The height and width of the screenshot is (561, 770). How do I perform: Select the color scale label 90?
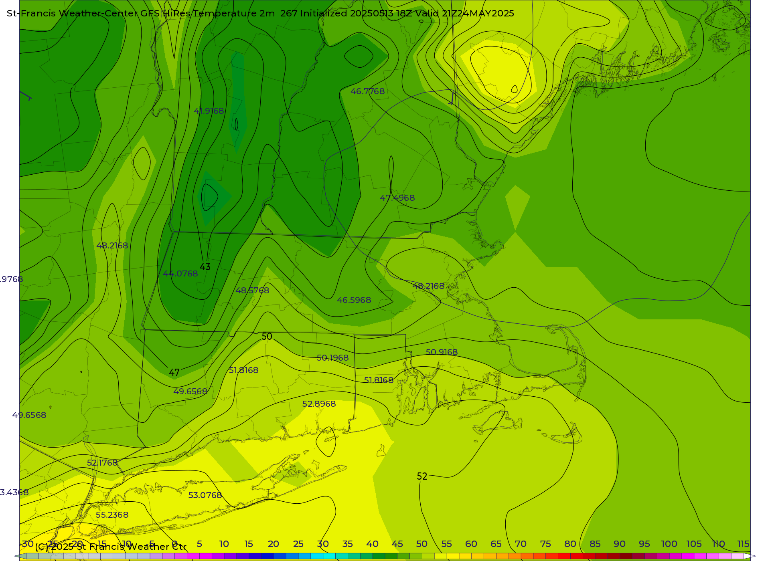pos(620,544)
